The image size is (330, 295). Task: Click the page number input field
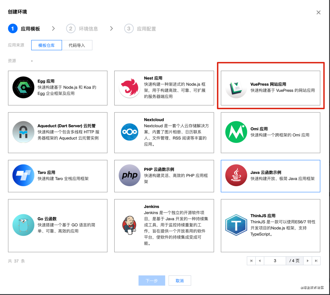[x=274, y=261]
